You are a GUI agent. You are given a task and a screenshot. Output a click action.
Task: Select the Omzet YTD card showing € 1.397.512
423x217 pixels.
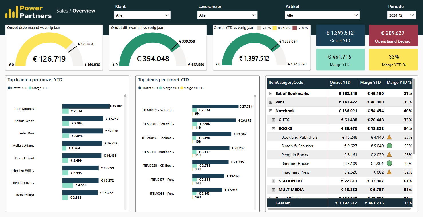tap(340, 35)
